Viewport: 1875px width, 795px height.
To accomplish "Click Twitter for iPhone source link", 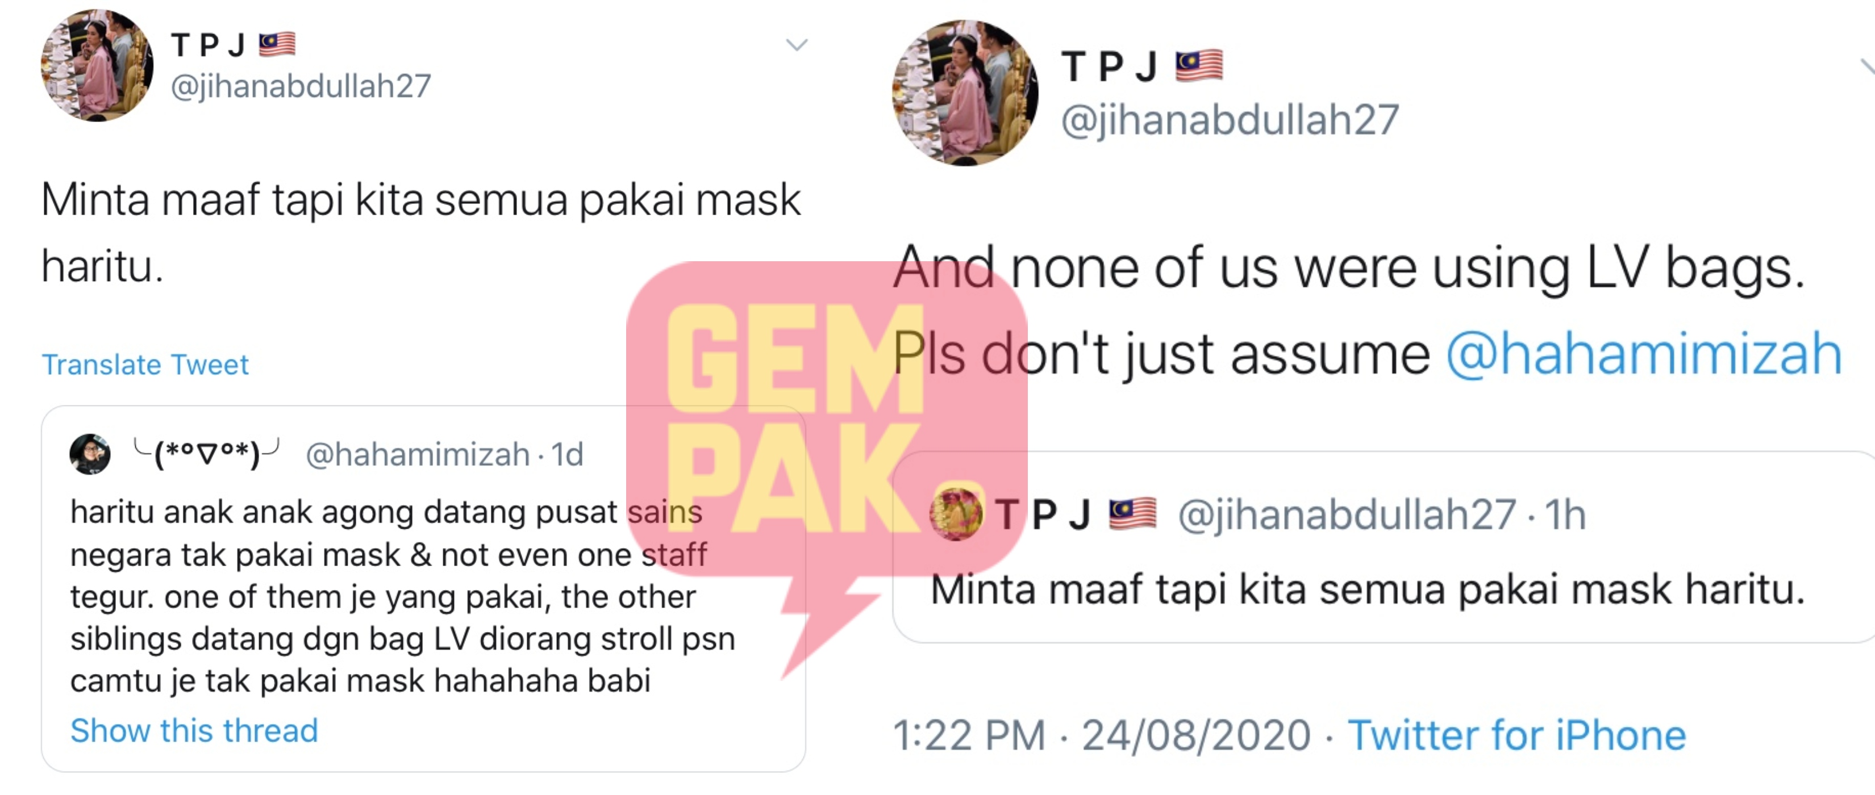I will pos(1517,735).
